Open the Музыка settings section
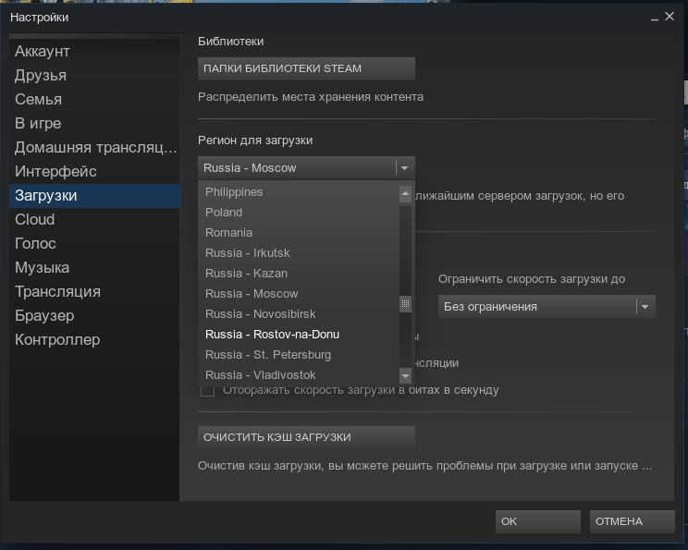Viewport: 688px width, 550px height. [x=94, y=268]
